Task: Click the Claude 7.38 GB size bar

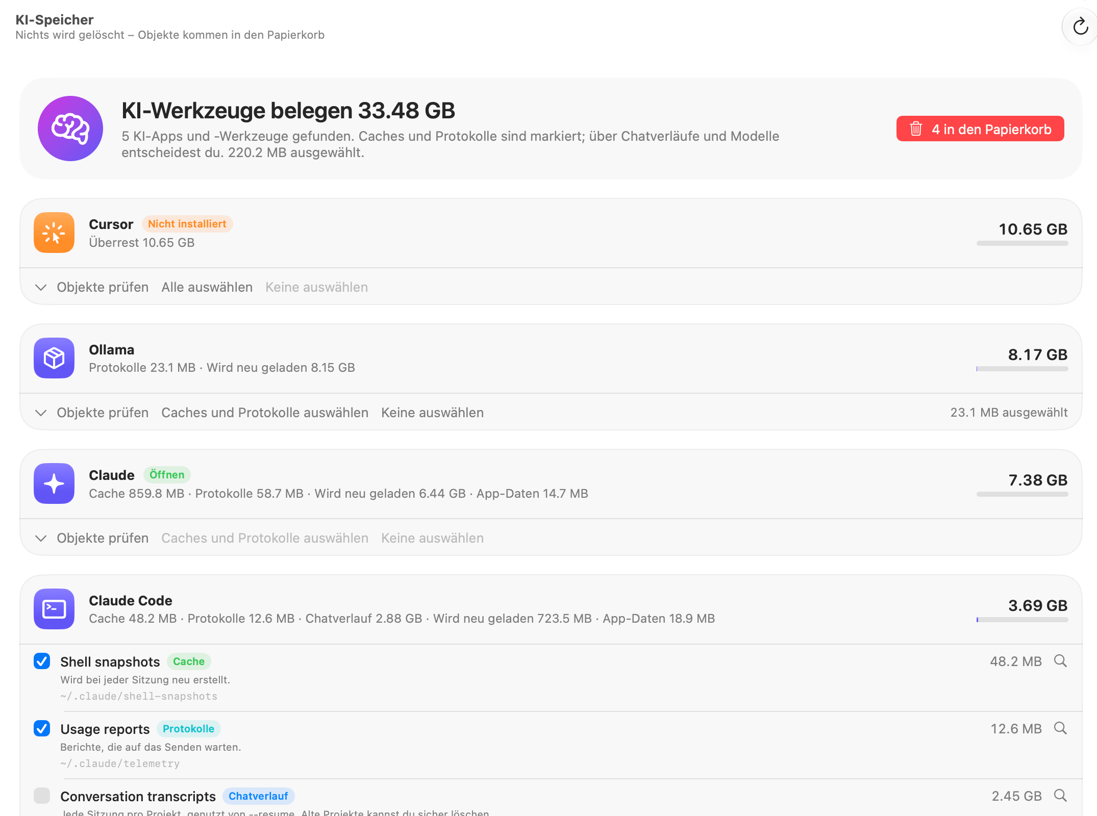Action: tap(1022, 494)
